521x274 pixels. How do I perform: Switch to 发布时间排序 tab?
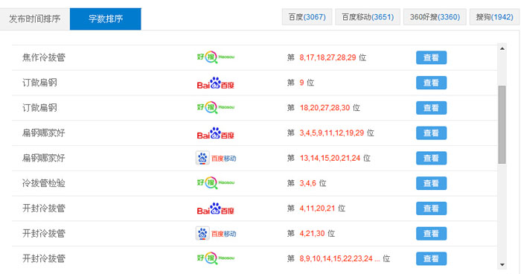(35, 19)
